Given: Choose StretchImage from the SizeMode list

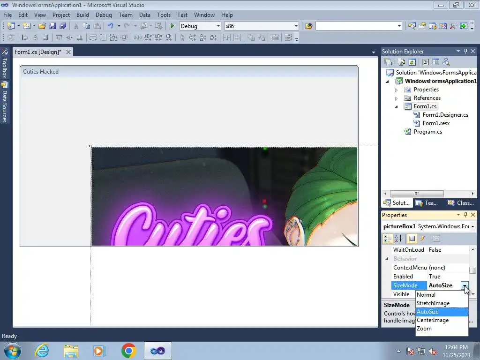Looking at the screenshot, I should click(x=442, y=303).
